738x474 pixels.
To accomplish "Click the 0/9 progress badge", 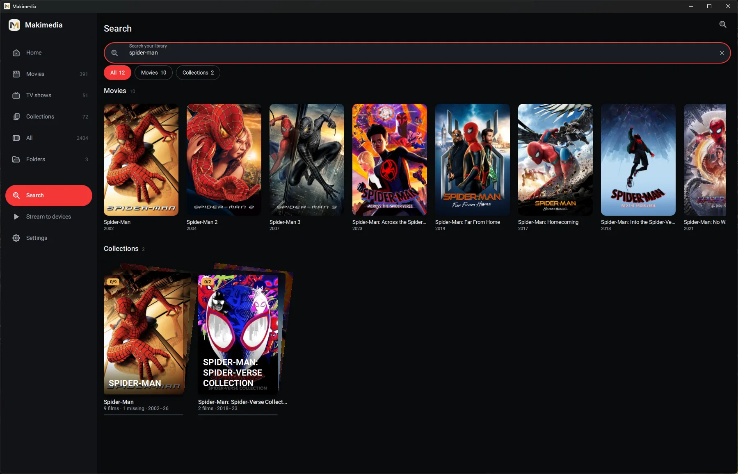I will coord(113,282).
